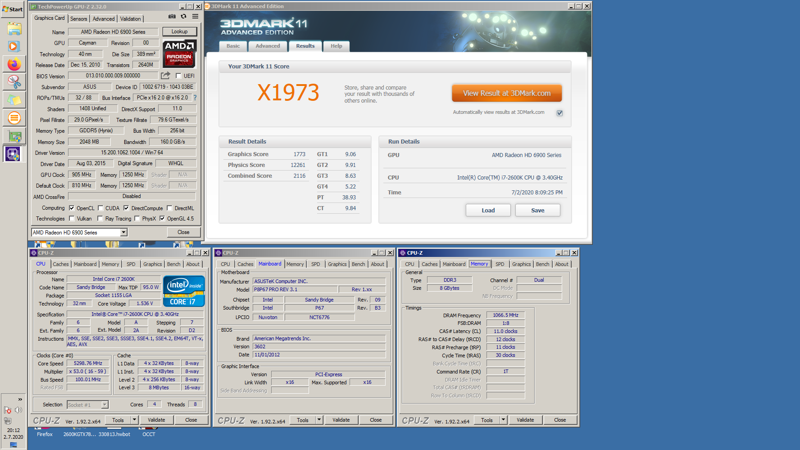Click the DRAM Frequency value 1066.5 MHz
The width and height of the screenshot is (800, 450).
point(505,315)
